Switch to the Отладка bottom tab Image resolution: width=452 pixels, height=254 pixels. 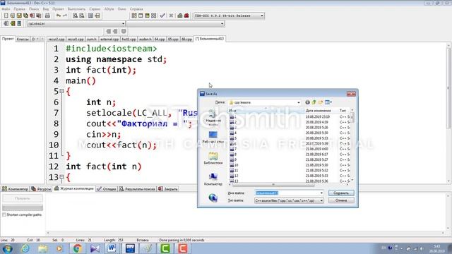coord(107,189)
